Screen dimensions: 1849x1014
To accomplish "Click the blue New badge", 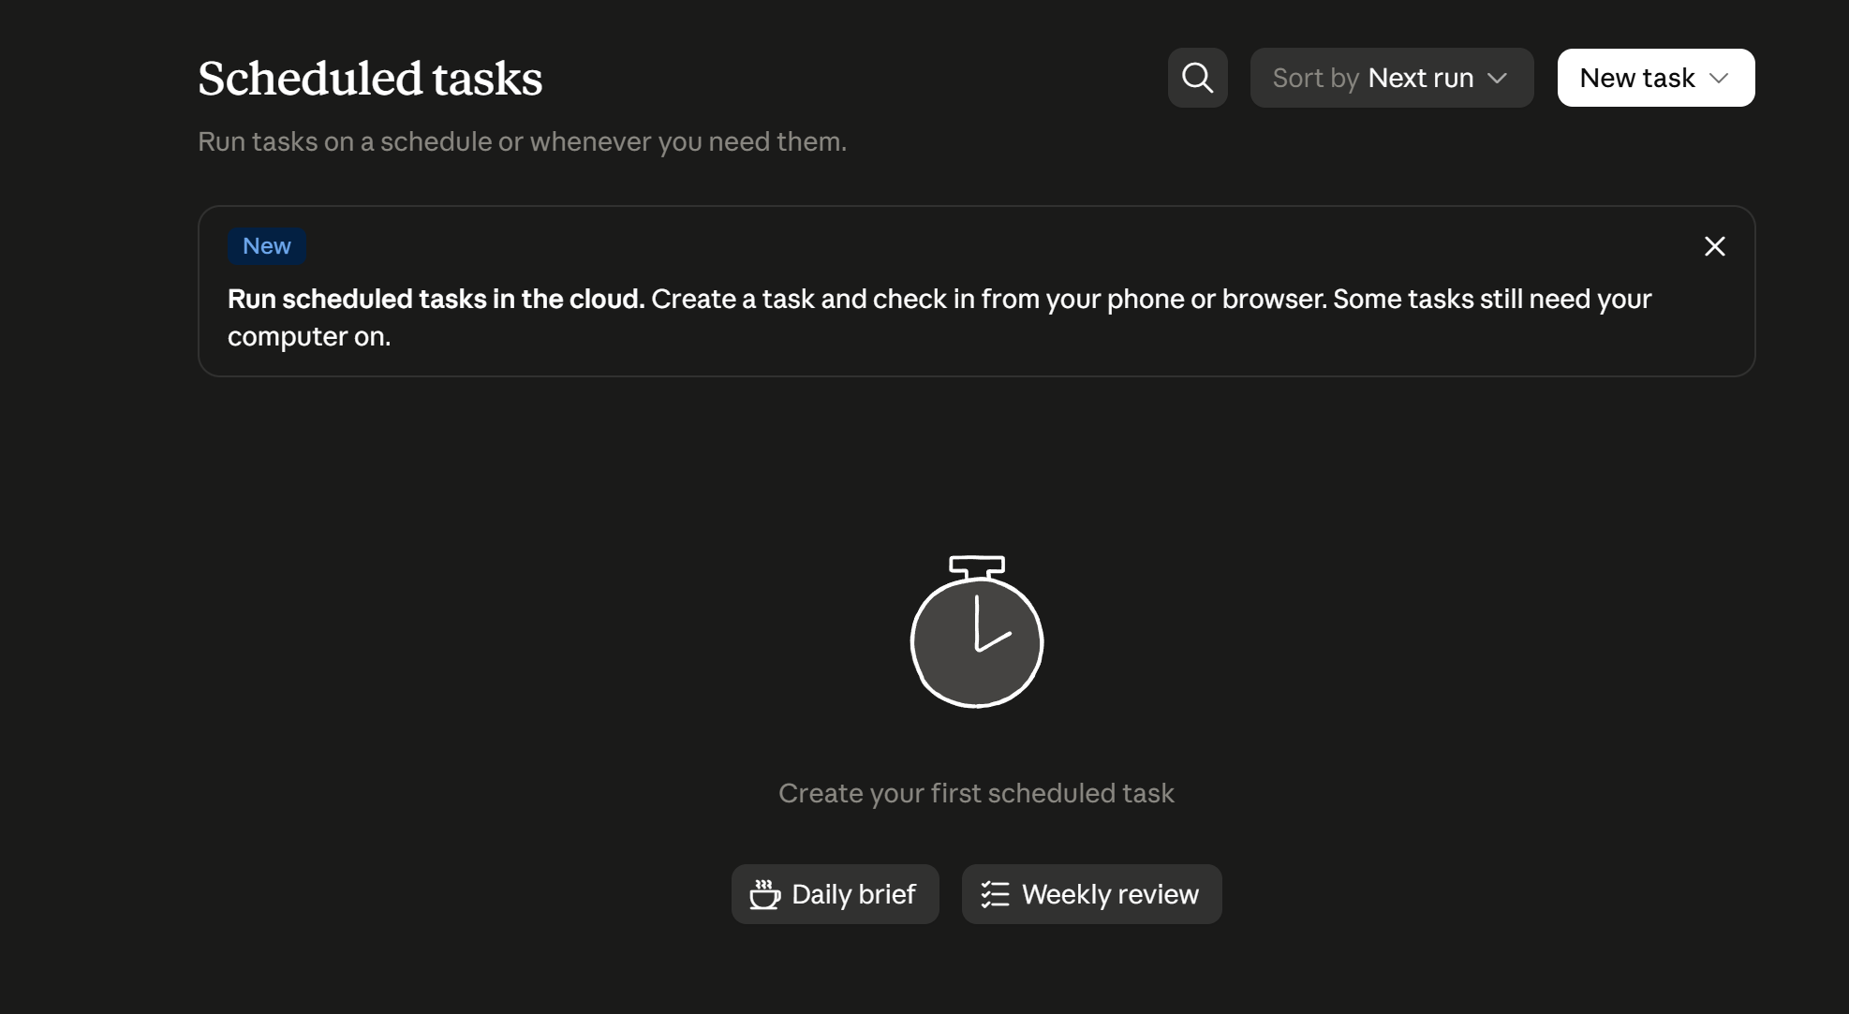I will coord(267,246).
